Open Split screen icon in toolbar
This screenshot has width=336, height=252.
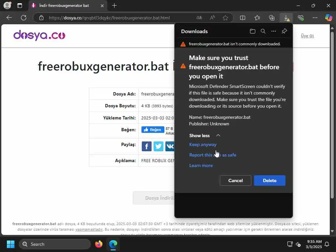click(242, 18)
